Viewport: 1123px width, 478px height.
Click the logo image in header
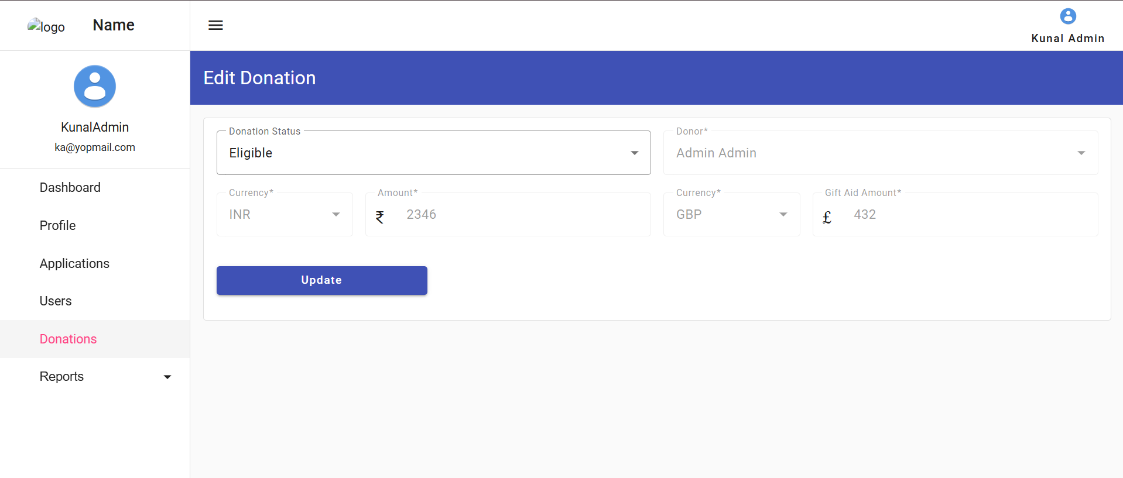46,26
